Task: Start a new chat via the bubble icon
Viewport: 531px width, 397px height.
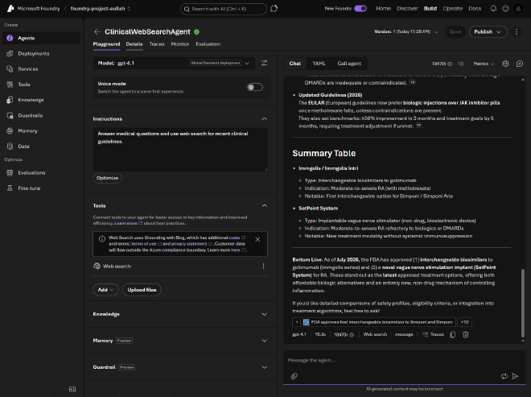Action: (520, 64)
